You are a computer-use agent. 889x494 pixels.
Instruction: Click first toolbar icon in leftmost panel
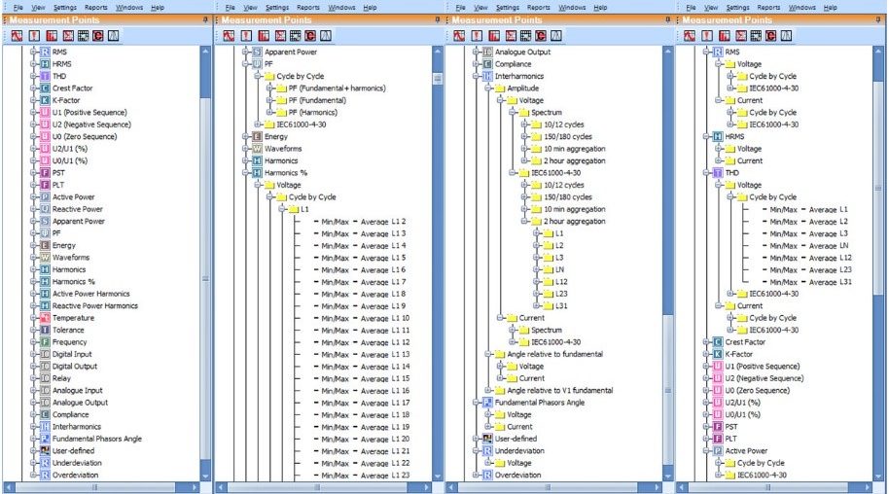[x=17, y=36]
